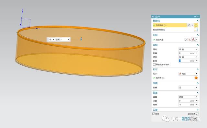The image size is (207, 128).
Task: Click the reverse direction X icon beside 指定矢量
Action: tap(186, 40)
